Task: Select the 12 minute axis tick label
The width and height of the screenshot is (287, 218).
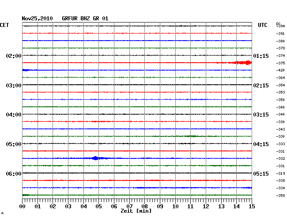Action: (206, 207)
